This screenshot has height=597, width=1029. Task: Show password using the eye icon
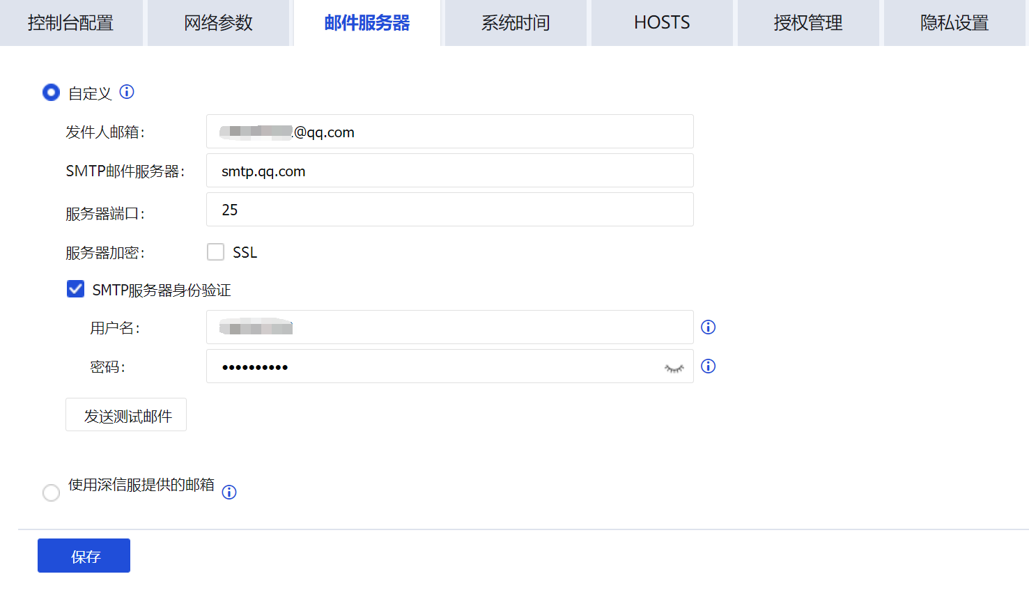tap(674, 368)
